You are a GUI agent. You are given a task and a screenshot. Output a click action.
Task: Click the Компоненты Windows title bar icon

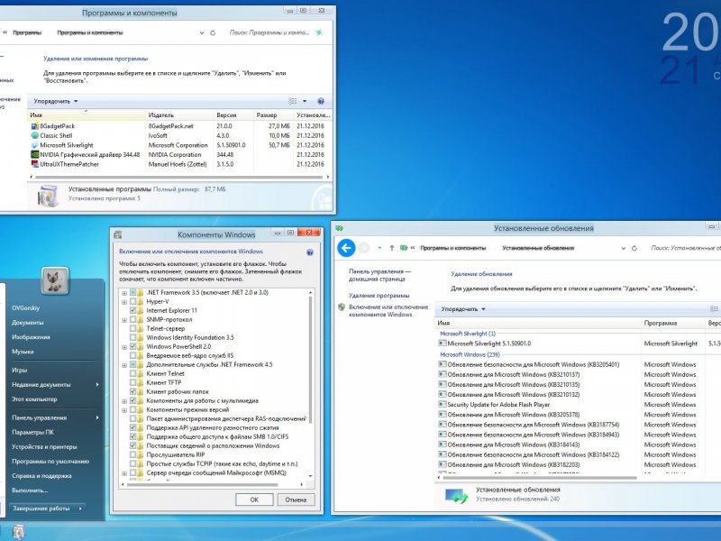(118, 234)
